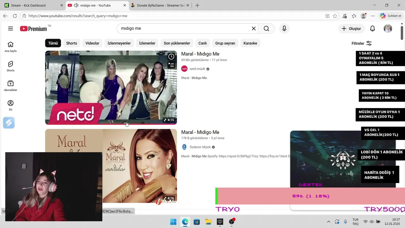Select the Shorts filter chip
The height and width of the screenshot is (228, 405).
tap(72, 43)
